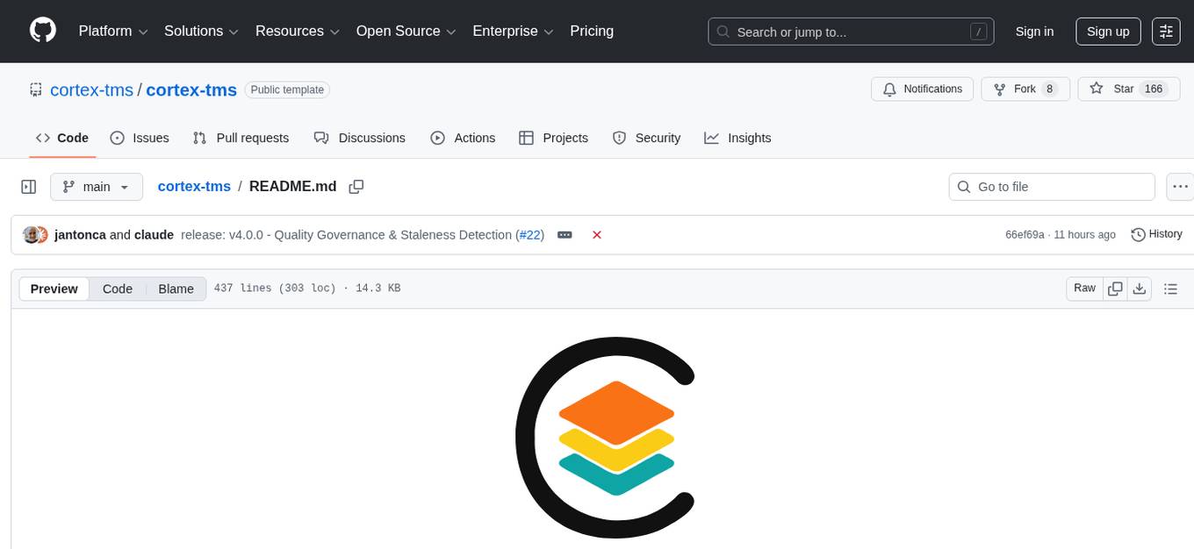
Task: Switch to Code view of file
Action: pyautogui.click(x=118, y=289)
